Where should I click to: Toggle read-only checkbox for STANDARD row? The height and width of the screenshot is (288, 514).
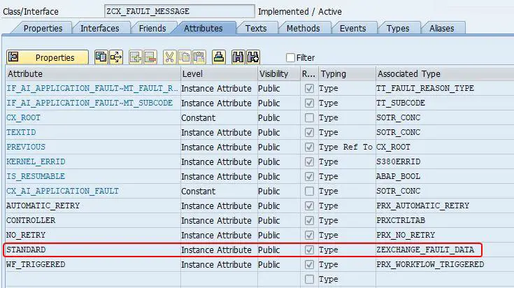click(x=309, y=250)
